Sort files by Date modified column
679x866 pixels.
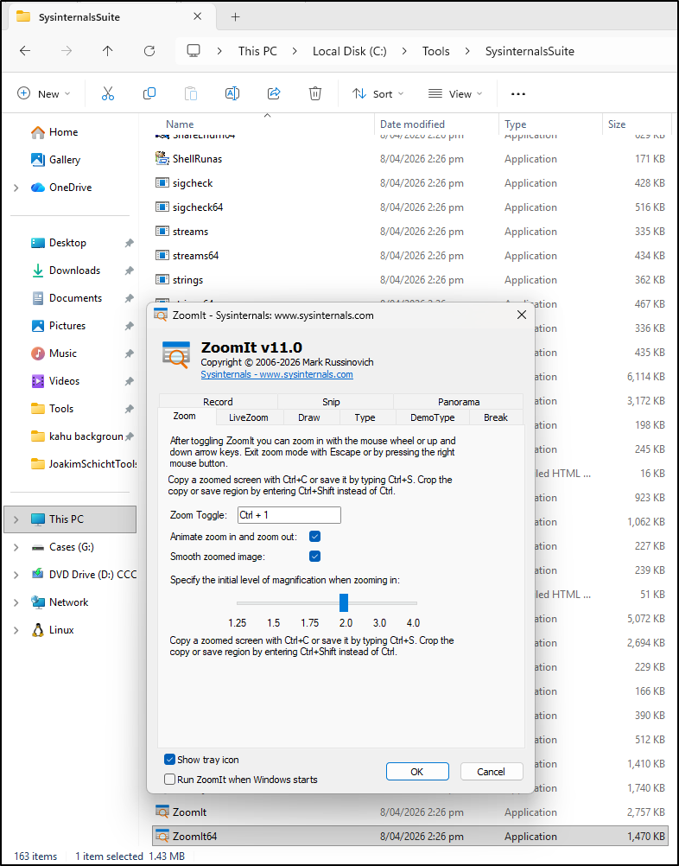[x=412, y=124]
